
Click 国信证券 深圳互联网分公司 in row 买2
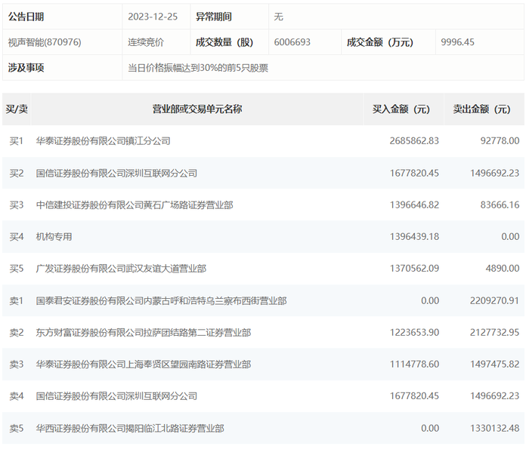point(116,173)
